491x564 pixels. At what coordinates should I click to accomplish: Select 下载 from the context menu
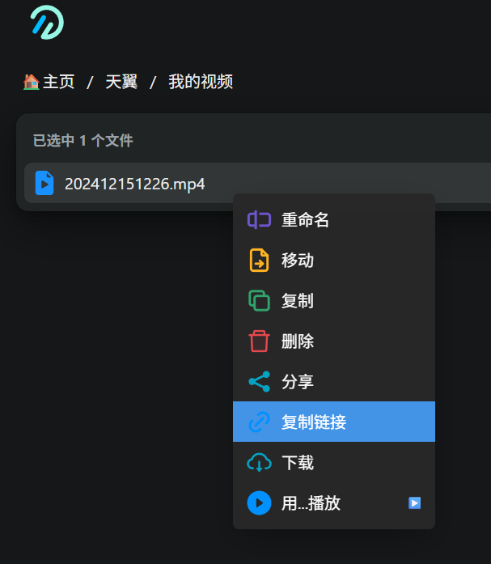(x=298, y=463)
